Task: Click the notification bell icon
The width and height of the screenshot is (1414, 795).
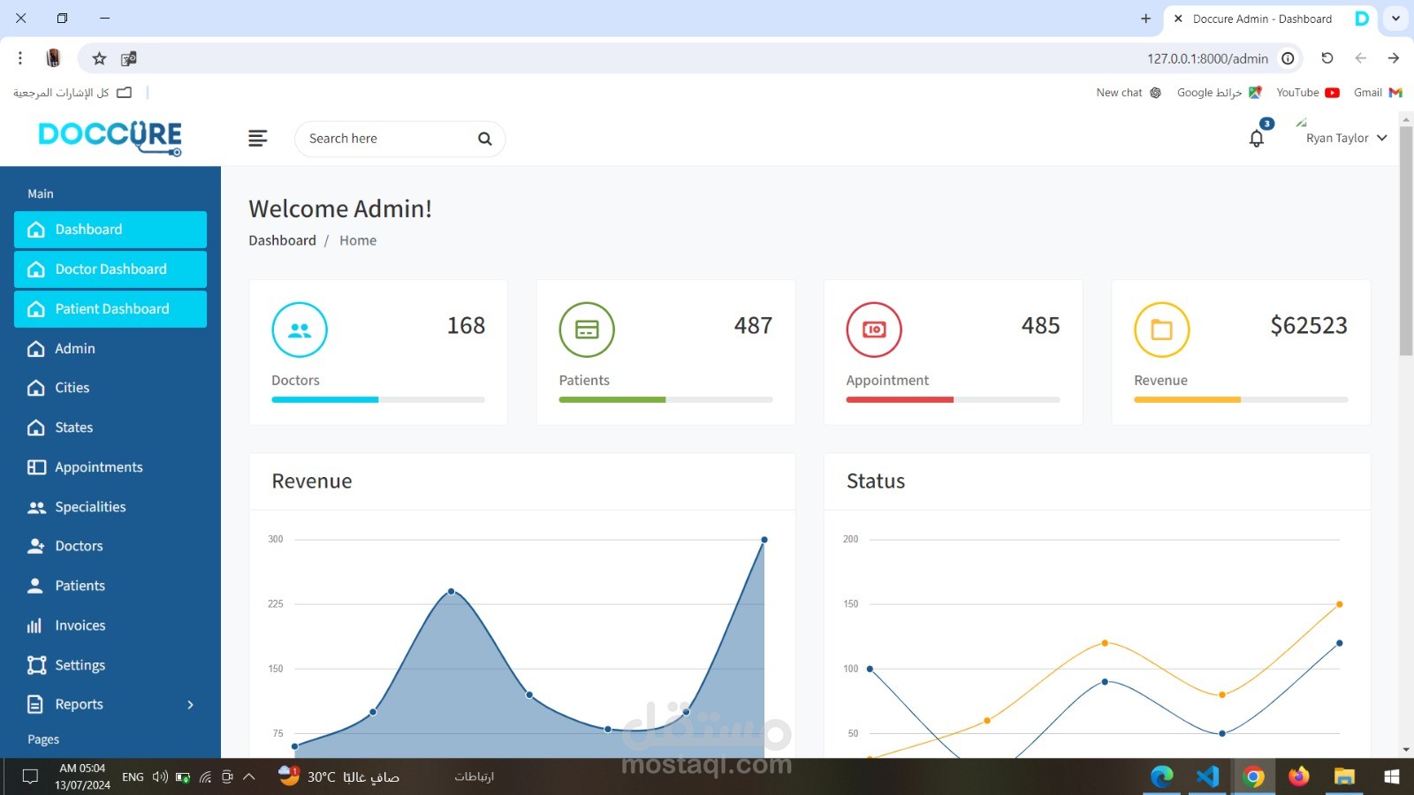Action: [1256, 139]
